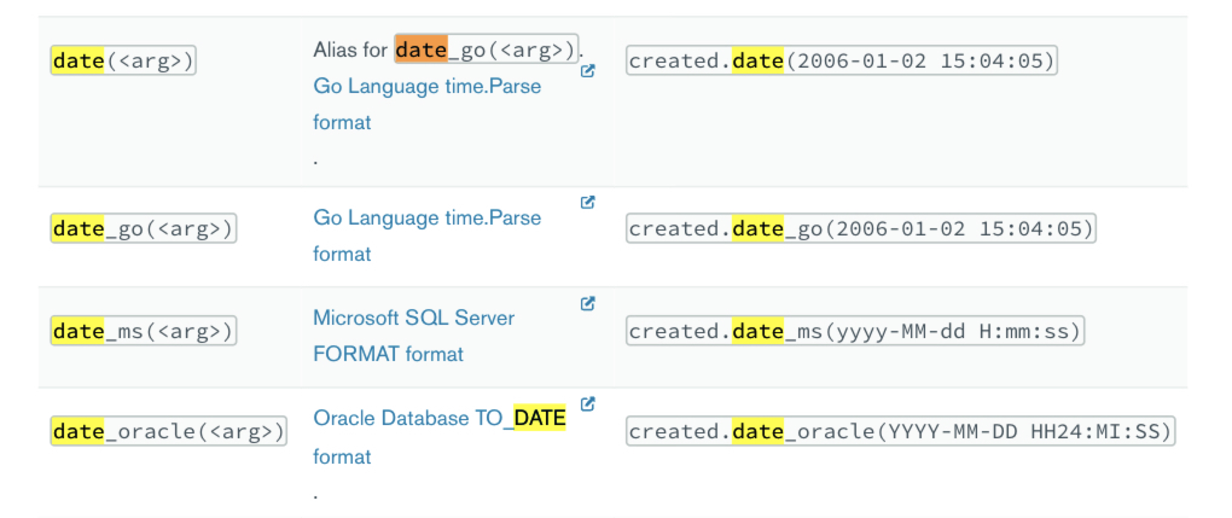This screenshot has width=1232, height=518.
Task: Click the 'Alias for' description text
Action: tap(350, 50)
